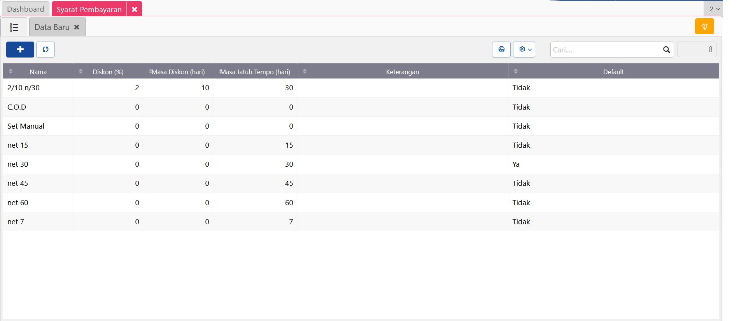The height and width of the screenshot is (321, 746).
Task: Sort by Default column header
Action: [x=613, y=72]
